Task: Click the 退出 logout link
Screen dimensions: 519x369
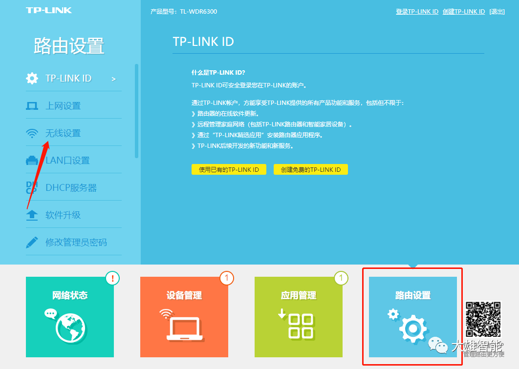Action: tap(497, 12)
